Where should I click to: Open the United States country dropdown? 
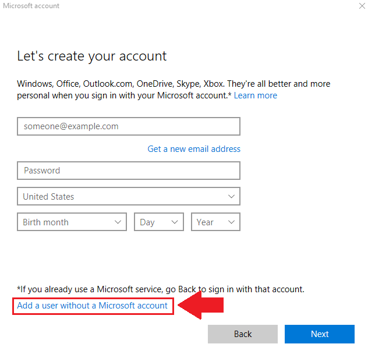coord(129,196)
